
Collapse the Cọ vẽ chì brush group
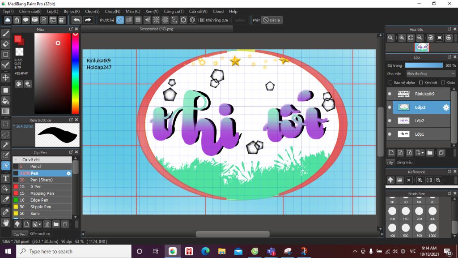(17, 159)
